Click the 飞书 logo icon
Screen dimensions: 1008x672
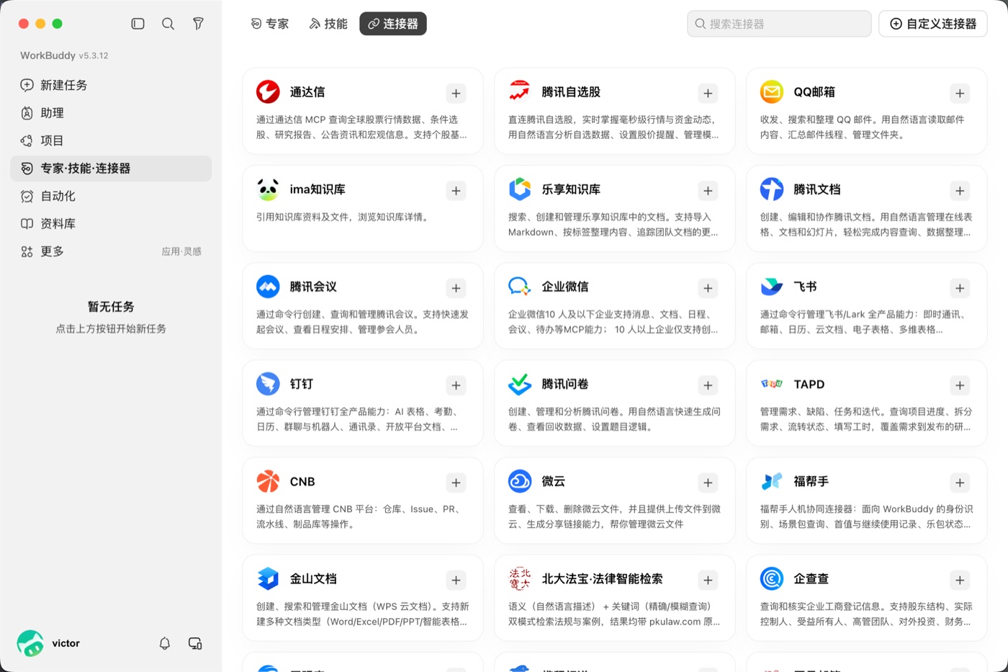coord(772,286)
